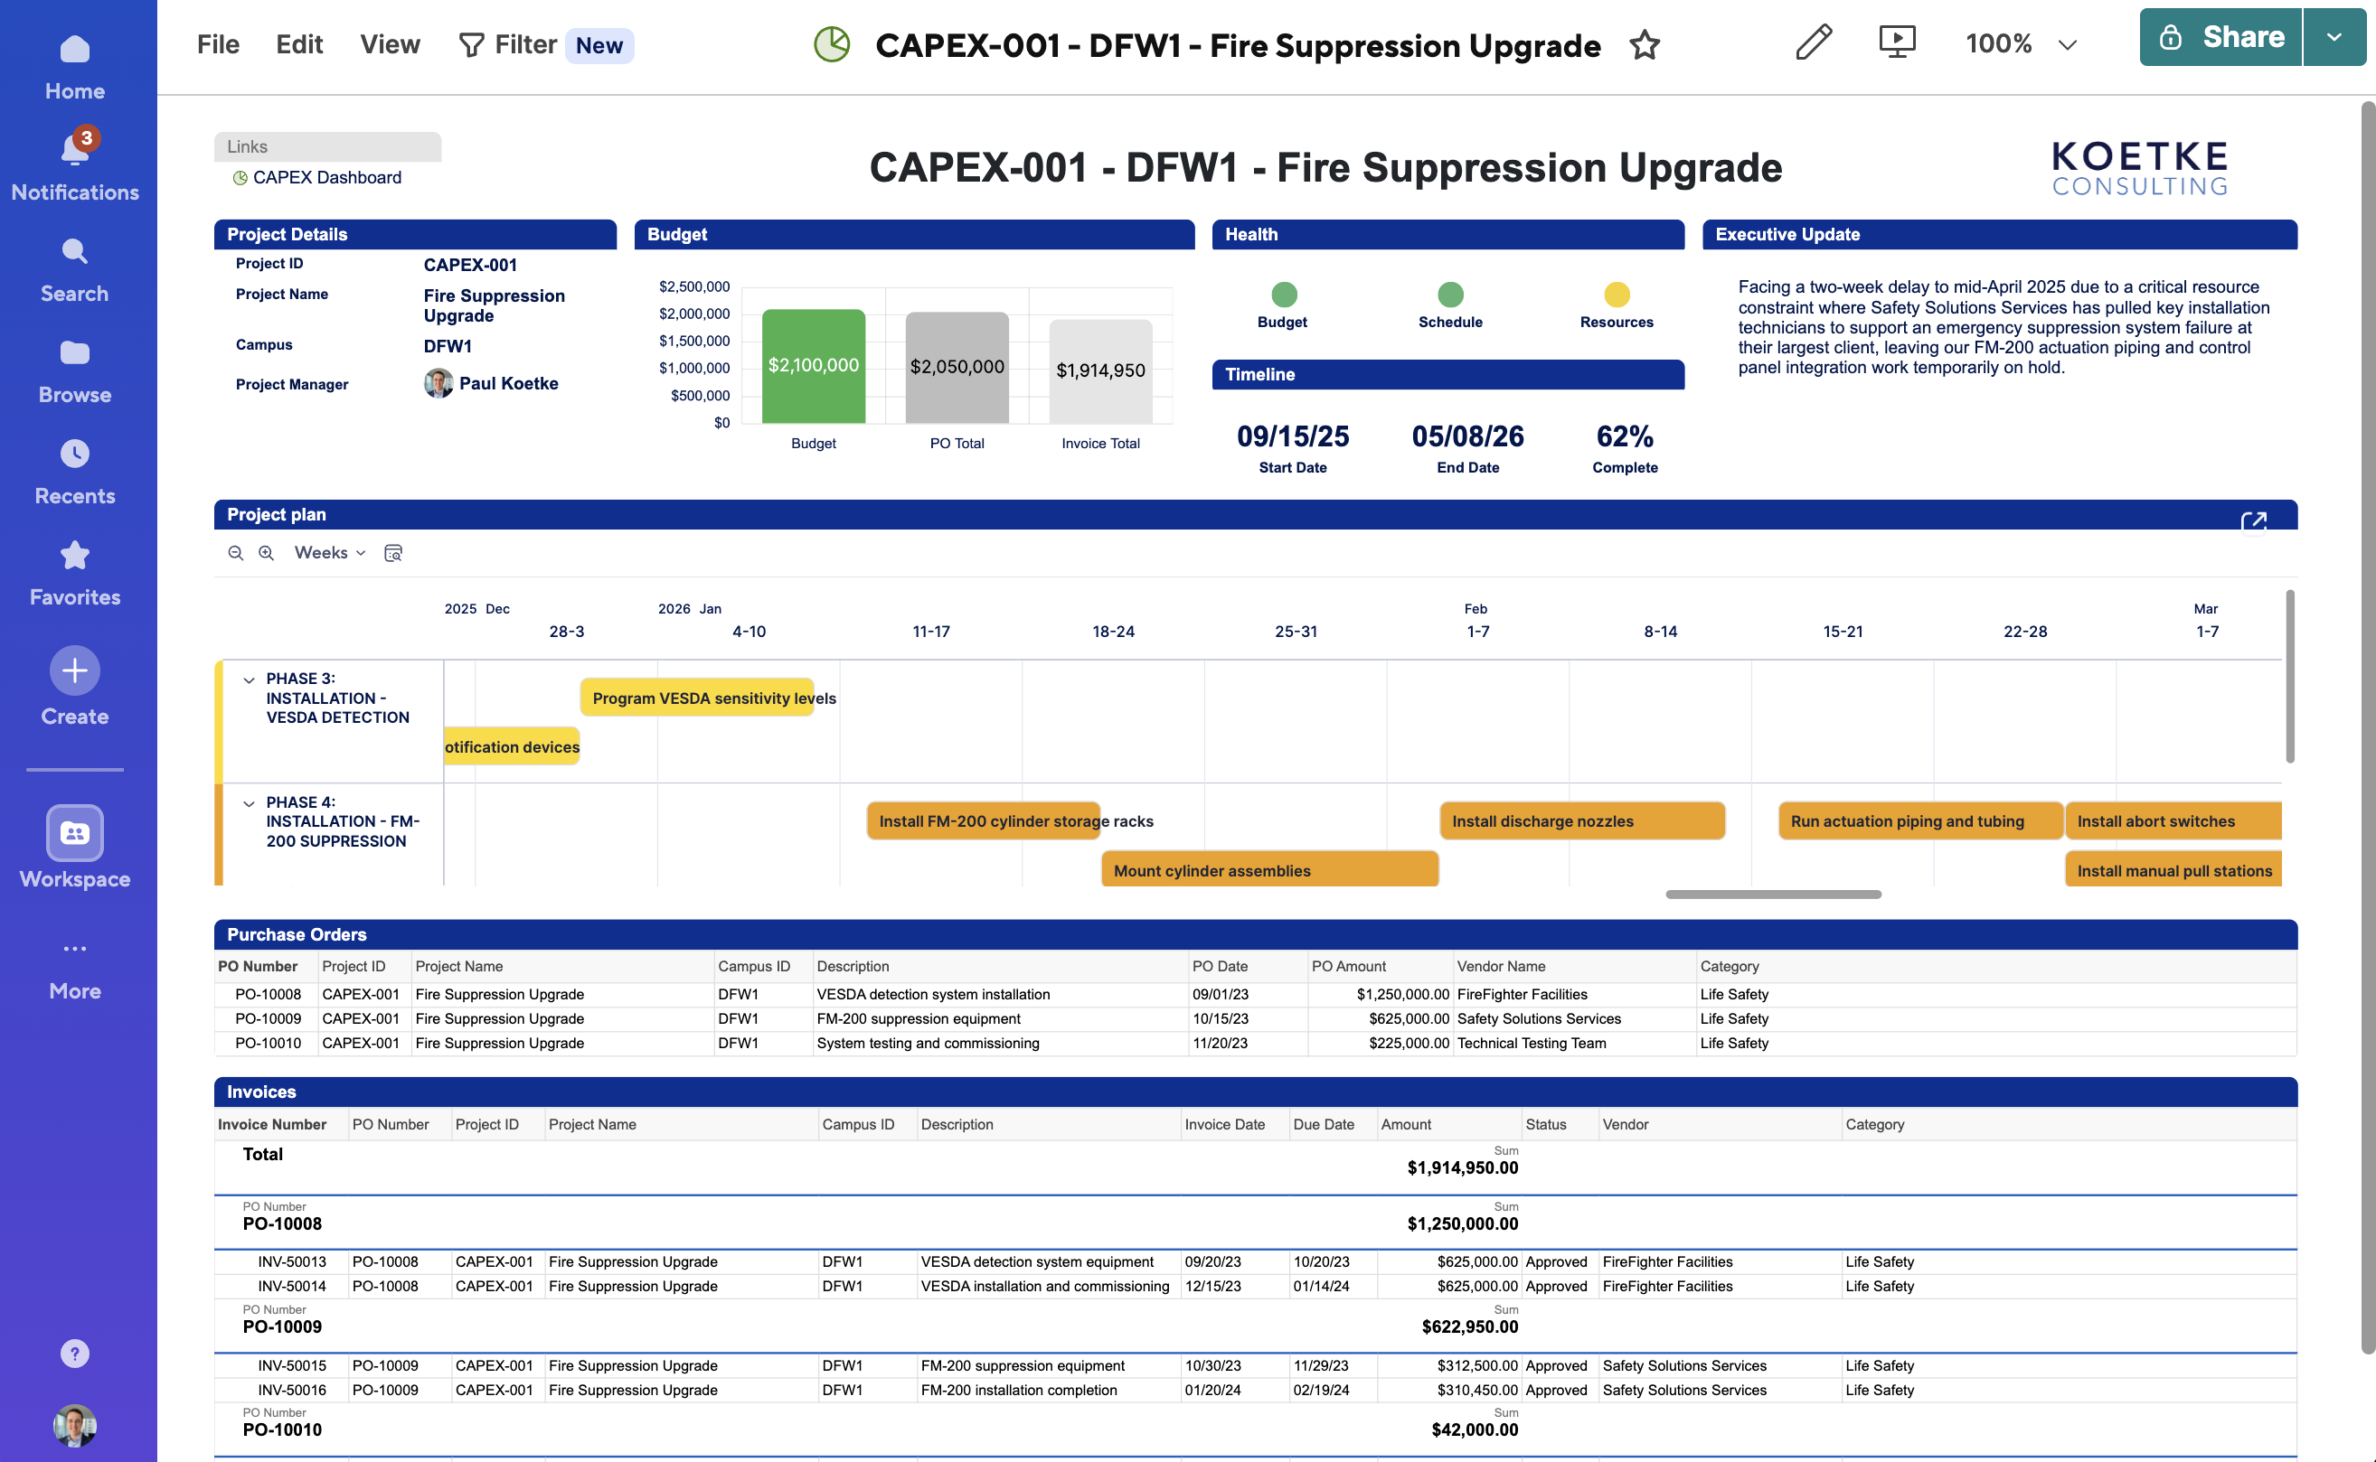Collapse the Phase 3 VESDA Detection row
The image size is (2376, 1462).
pos(249,679)
